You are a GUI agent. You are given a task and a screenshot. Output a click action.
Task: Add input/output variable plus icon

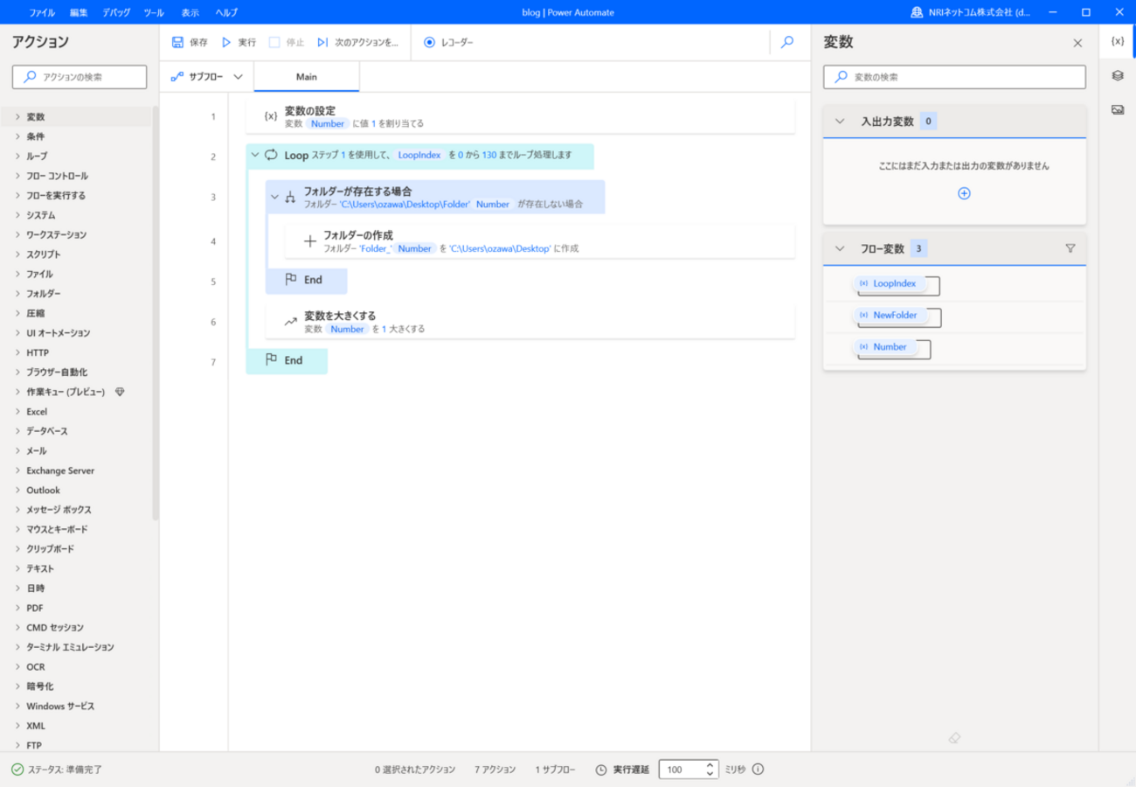click(x=964, y=193)
